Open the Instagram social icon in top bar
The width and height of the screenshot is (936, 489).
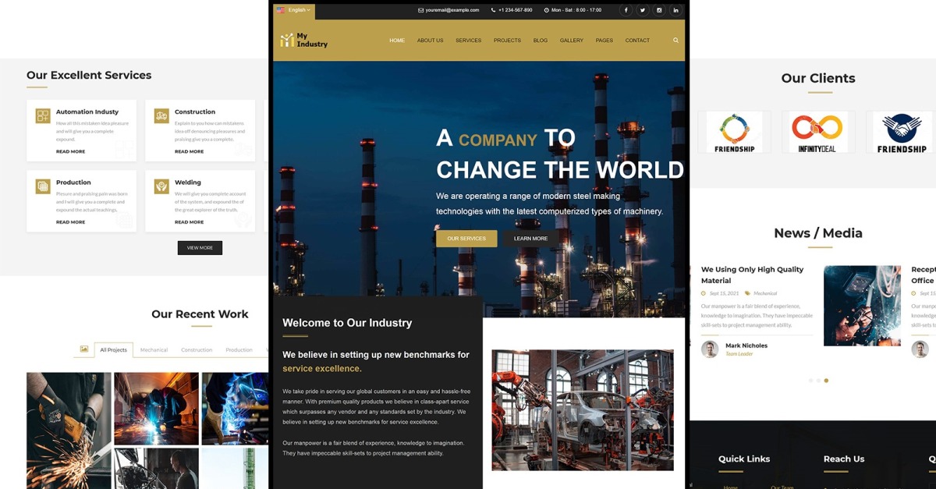(x=659, y=10)
